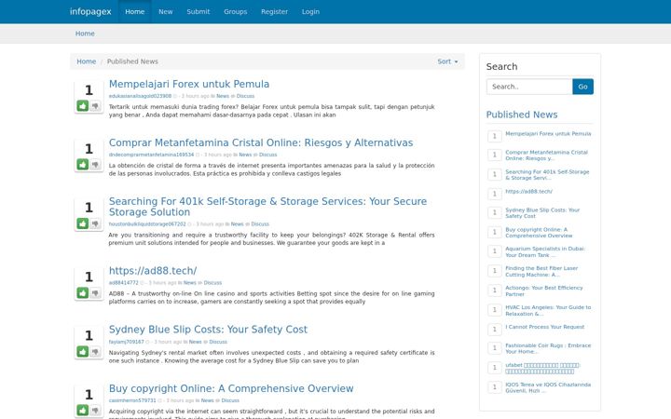Open sidebar link I Cannot Process Your Request
The width and height of the screenshot is (671, 419).
coord(545,327)
